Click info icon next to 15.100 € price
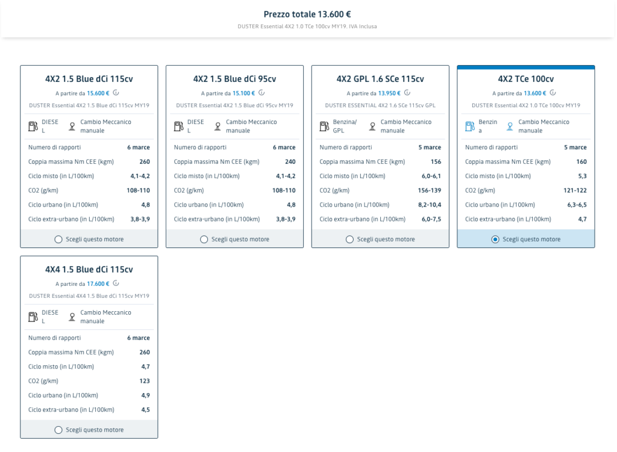617x452 pixels. click(262, 93)
